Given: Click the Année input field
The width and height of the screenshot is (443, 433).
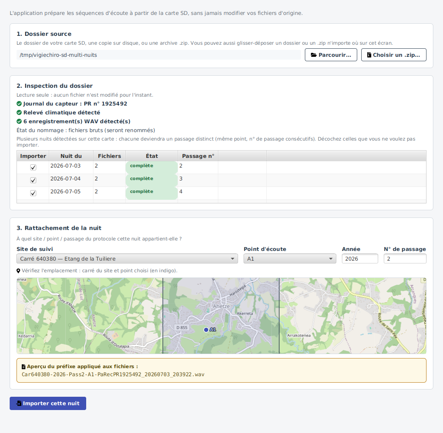Looking at the screenshot, I should [360, 259].
